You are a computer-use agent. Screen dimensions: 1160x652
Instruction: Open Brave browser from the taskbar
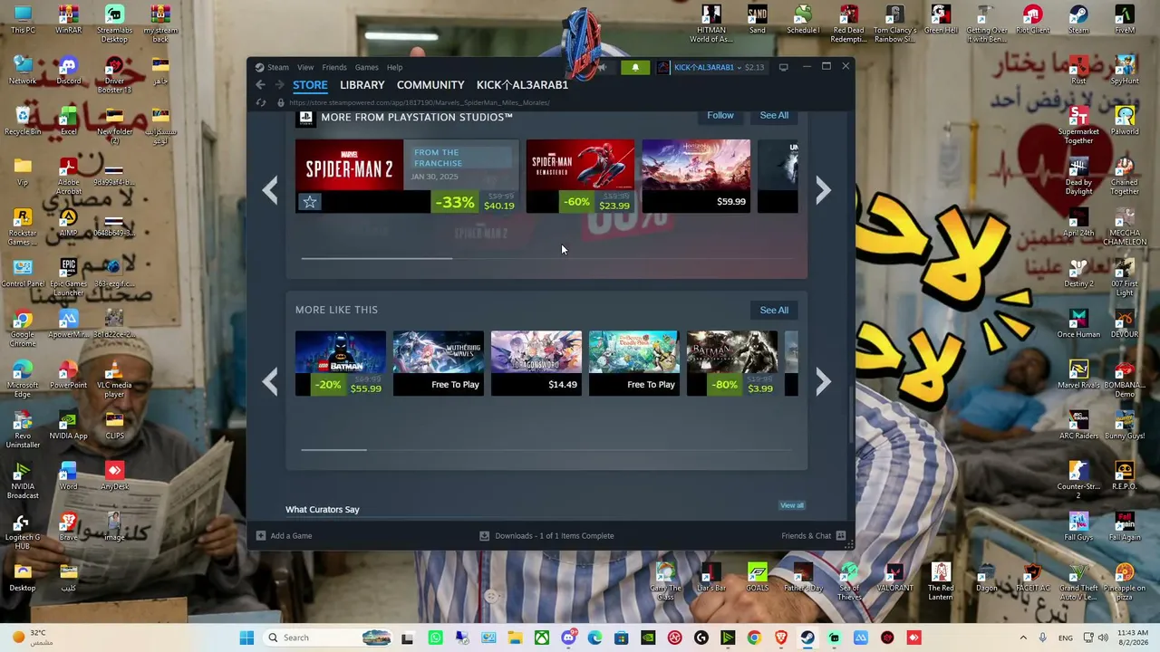[x=780, y=638]
